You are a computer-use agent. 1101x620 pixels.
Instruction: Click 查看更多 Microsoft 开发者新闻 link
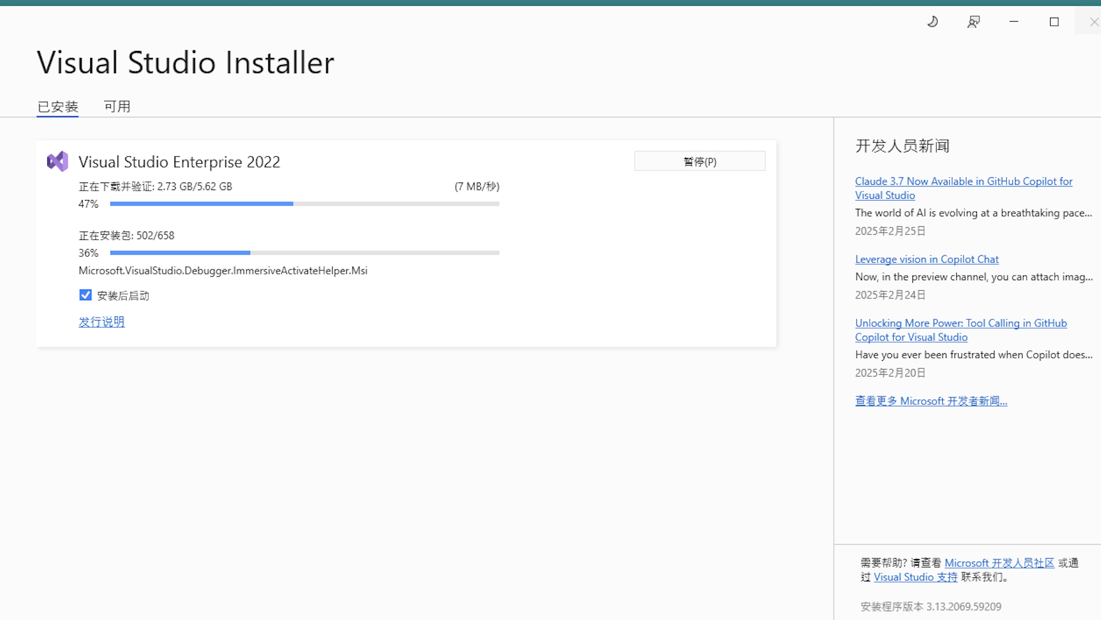(931, 401)
